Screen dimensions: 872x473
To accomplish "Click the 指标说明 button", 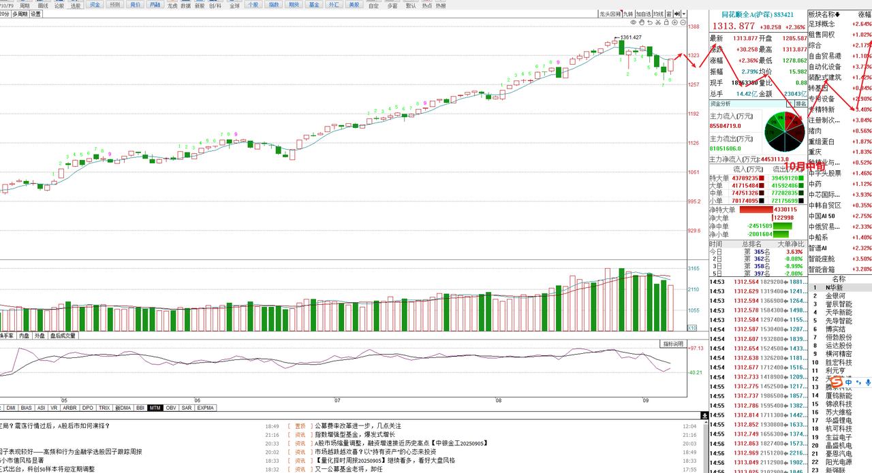I will [673, 344].
